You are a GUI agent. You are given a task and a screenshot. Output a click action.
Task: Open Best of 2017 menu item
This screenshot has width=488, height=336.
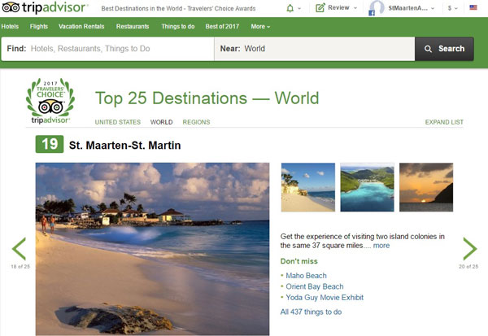coord(222,27)
